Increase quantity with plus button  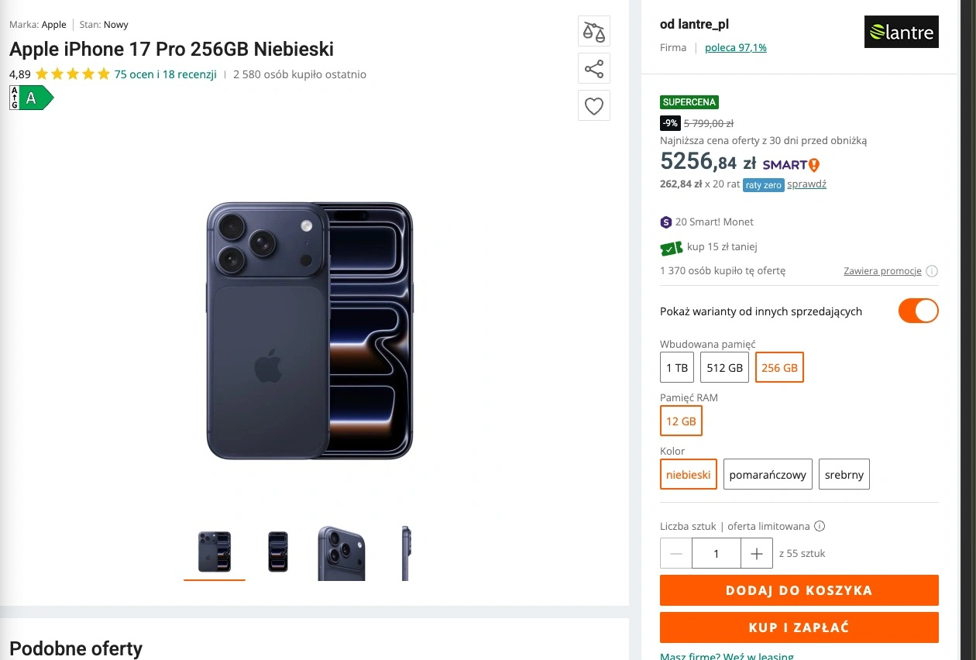click(757, 554)
